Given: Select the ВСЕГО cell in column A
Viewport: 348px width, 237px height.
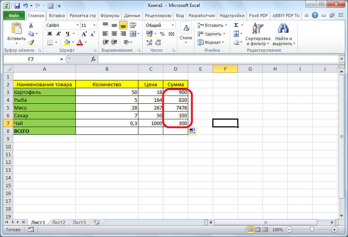Looking at the screenshot, I should pyautogui.click(x=44, y=131).
